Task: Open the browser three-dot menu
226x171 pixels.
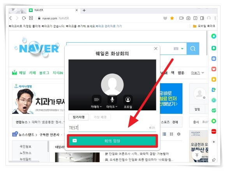Action: [x=215, y=18]
